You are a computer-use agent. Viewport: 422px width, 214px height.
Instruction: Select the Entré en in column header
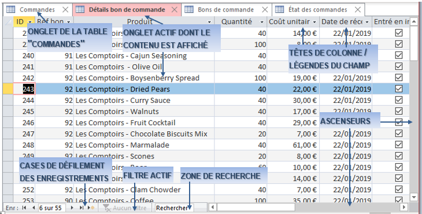[391, 22]
